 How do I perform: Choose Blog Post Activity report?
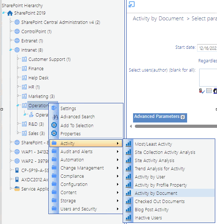click(169, 209)
